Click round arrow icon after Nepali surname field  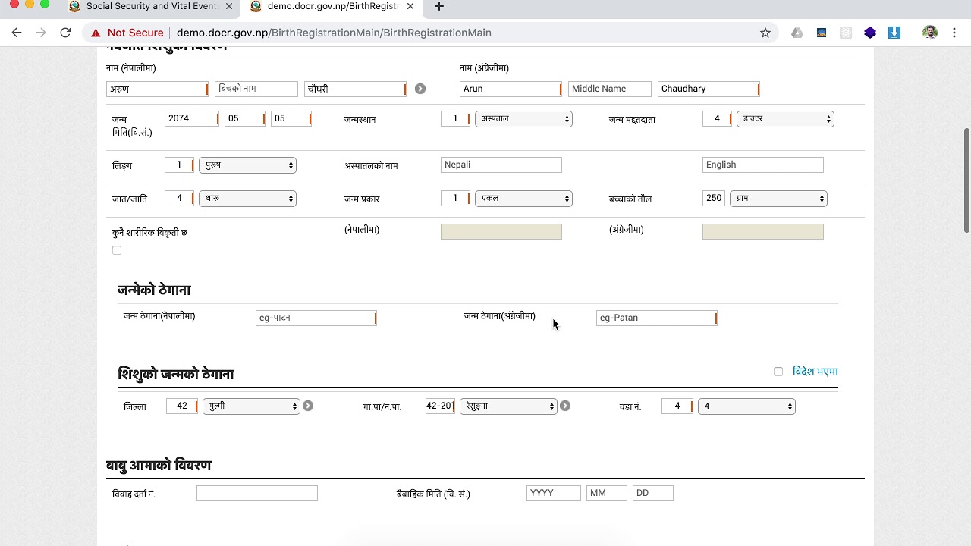point(420,89)
